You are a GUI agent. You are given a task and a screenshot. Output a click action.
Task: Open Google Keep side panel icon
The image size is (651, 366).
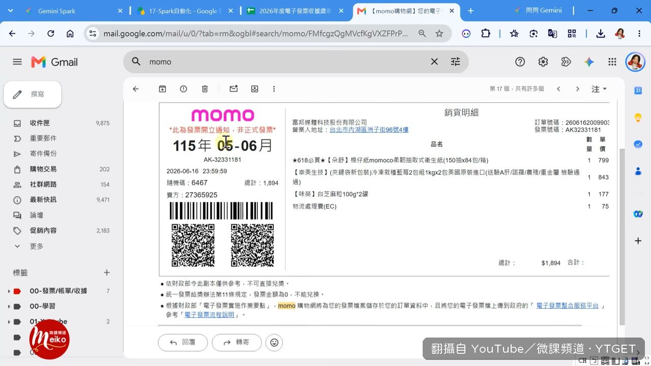point(638,117)
